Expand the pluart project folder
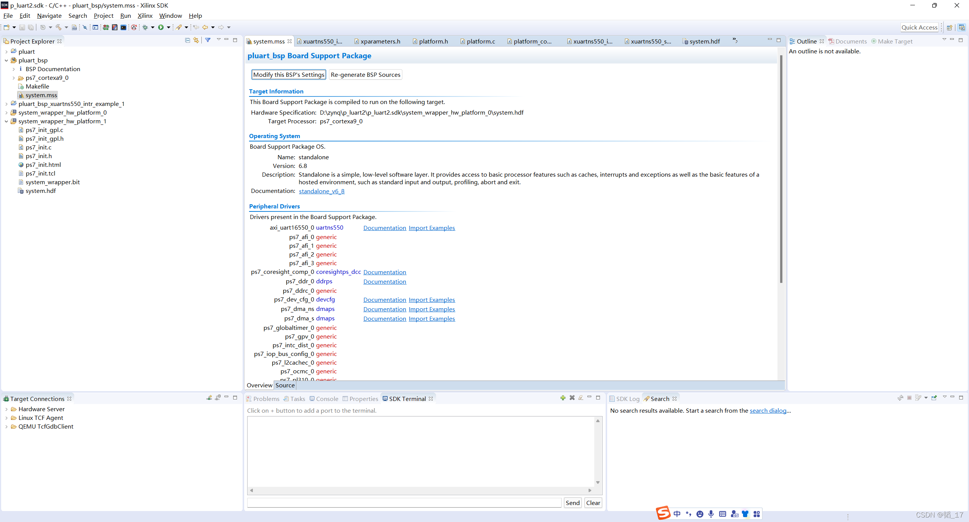 [6, 51]
